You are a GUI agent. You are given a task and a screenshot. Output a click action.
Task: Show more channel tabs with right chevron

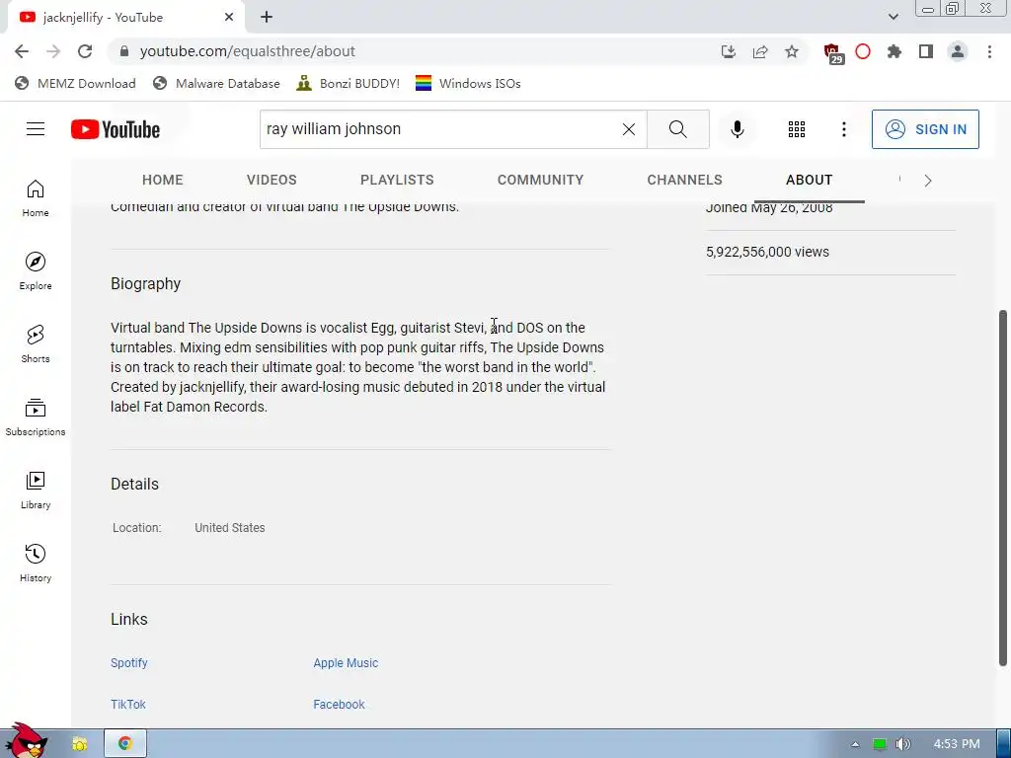pyautogui.click(x=928, y=181)
